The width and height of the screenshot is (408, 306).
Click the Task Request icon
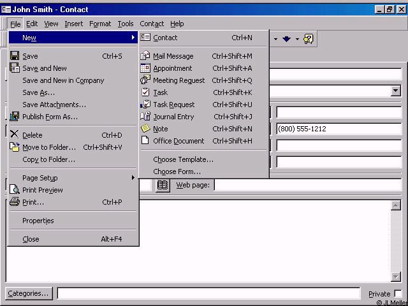point(145,104)
